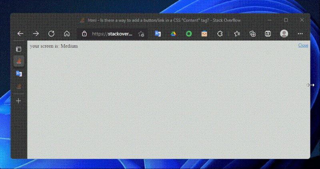Click the stackoverflow URL in the address bar
Screen dimensions: 320x169
coord(112,34)
